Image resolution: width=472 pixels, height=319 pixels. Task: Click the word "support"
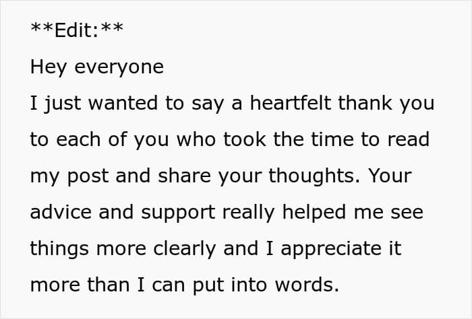178,213
